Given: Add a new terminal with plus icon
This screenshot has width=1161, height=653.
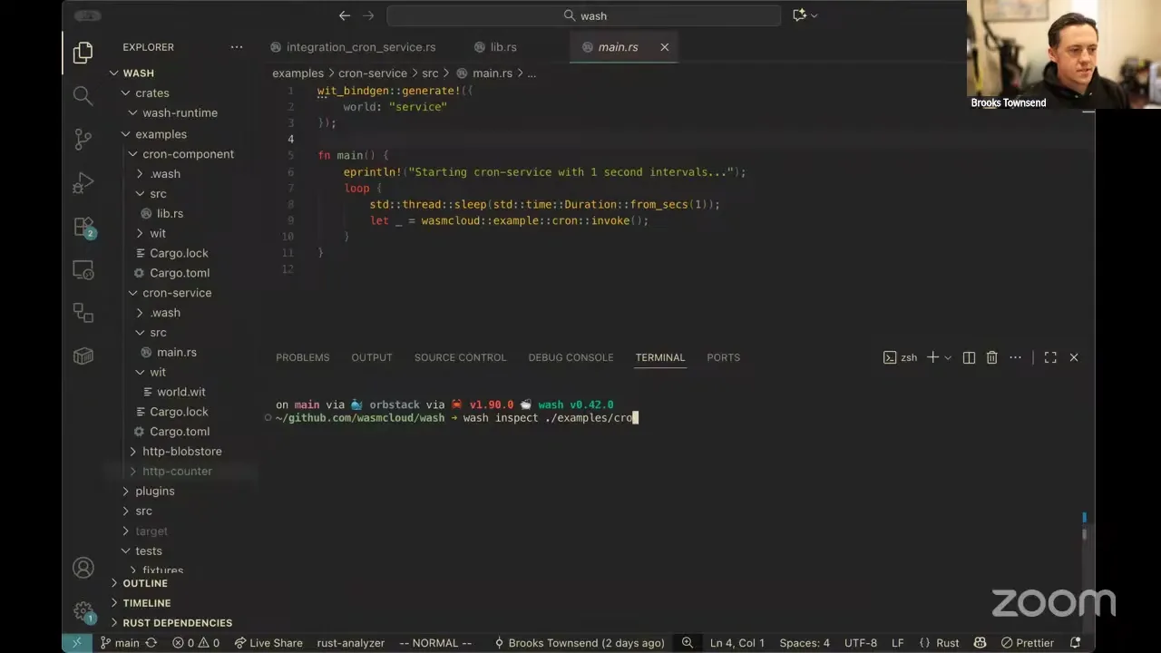Looking at the screenshot, I should click(932, 357).
